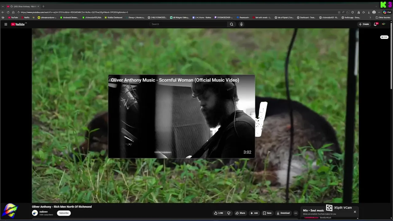Screen dimensions: 393x221
Task: Open the Dashboard - Treat bookmark
Action: [306, 17]
